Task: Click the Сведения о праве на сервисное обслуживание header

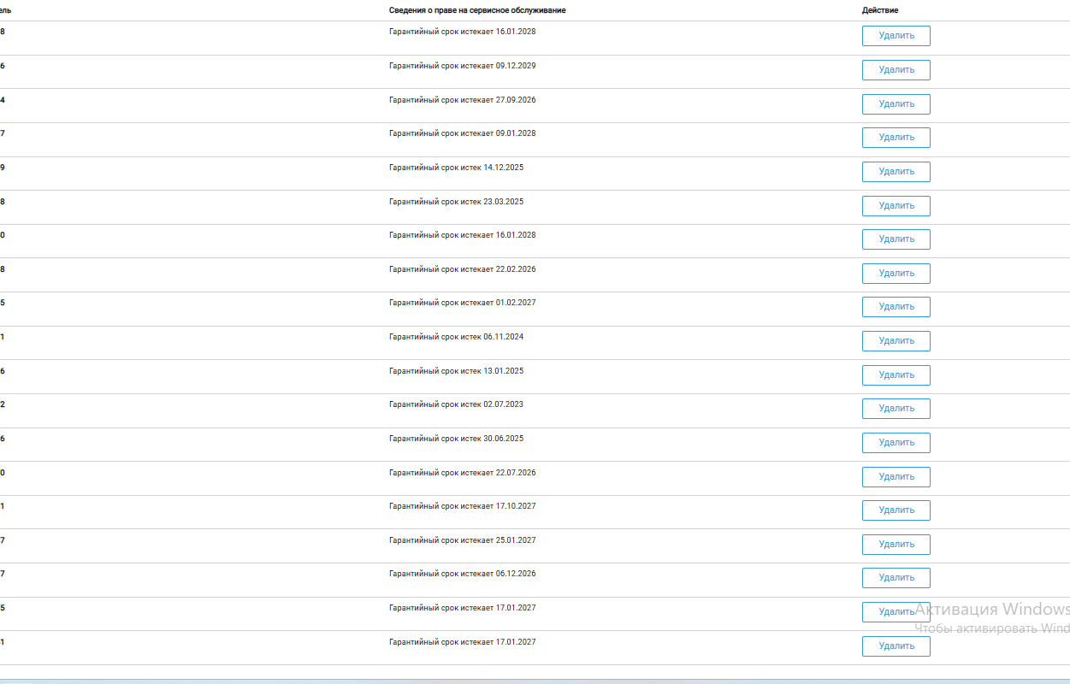Action: 476,10
